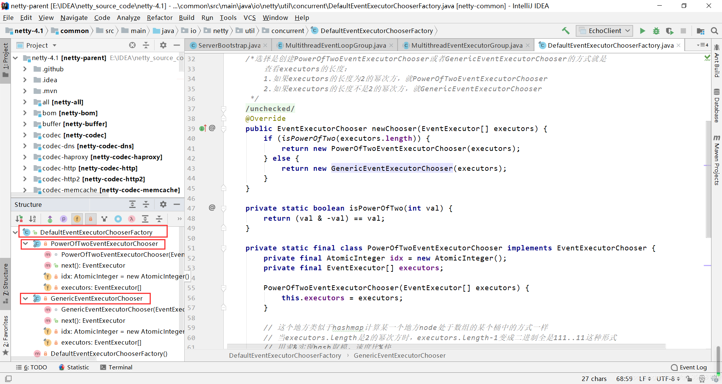Debug EchoClient with the bug icon
This screenshot has width=722, height=384.
656,31
